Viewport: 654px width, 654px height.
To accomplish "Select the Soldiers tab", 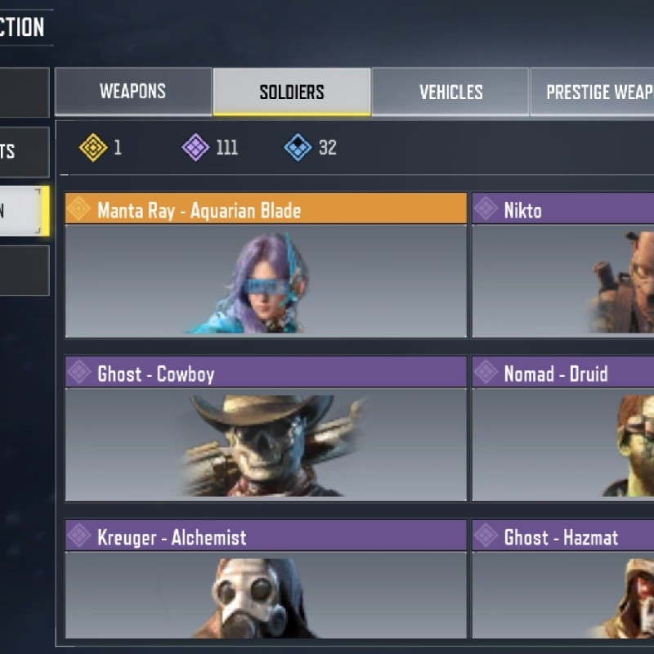I will point(292,92).
